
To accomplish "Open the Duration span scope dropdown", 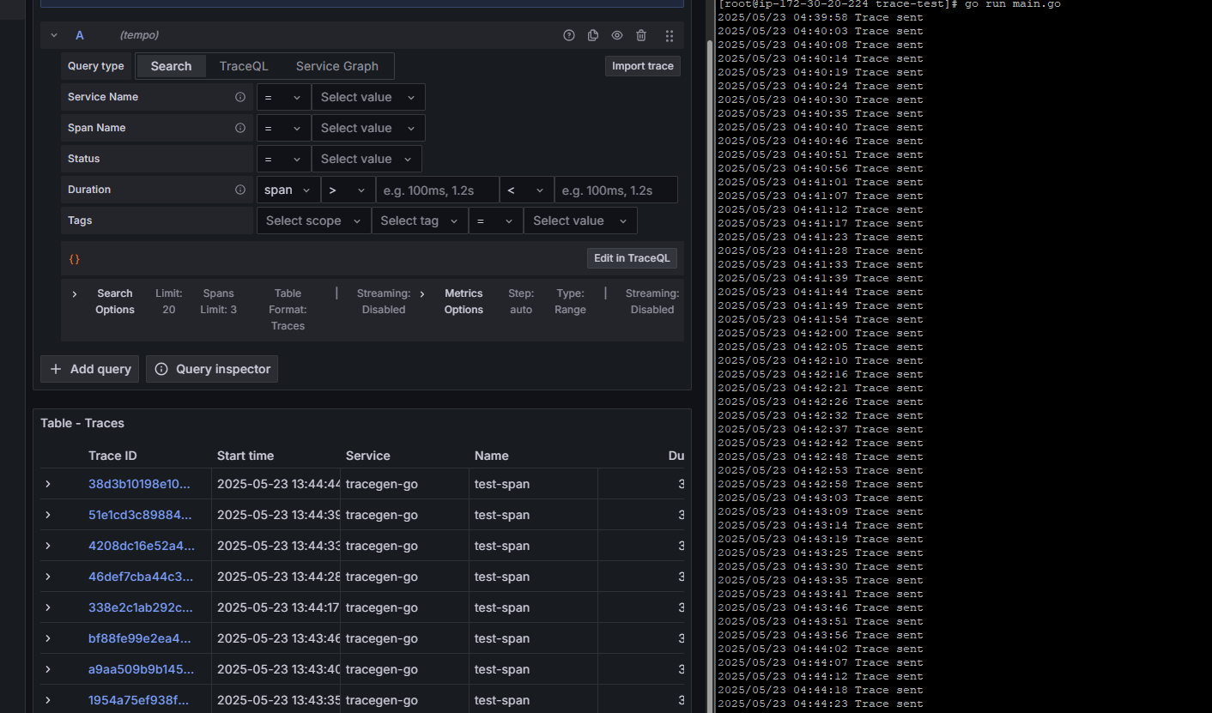I will pos(288,190).
